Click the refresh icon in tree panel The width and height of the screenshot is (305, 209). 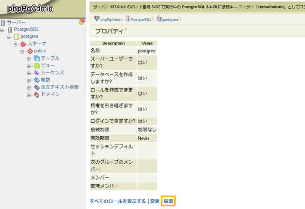pyautogui.click(x=81, y=22)
